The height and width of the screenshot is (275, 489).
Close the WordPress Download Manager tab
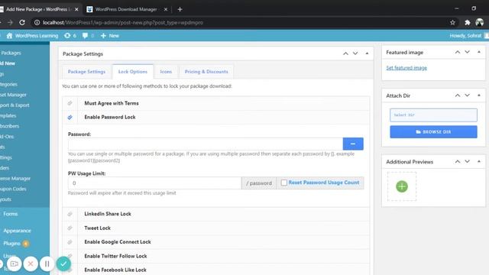tap(166, 9)
